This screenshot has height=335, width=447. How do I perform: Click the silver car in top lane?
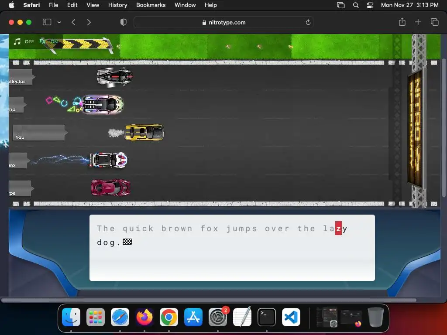(x=115, y=77)
